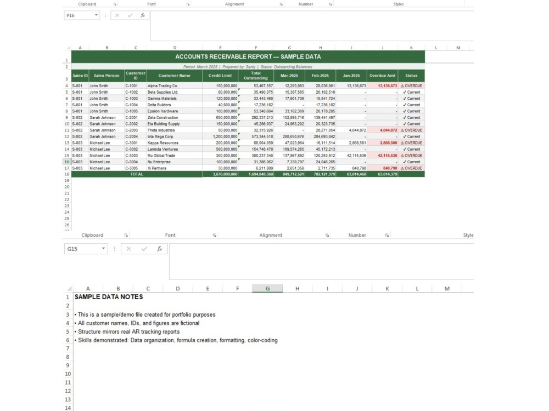
Task: Select column D header in the AR report sheet
Action: point(175,48)
